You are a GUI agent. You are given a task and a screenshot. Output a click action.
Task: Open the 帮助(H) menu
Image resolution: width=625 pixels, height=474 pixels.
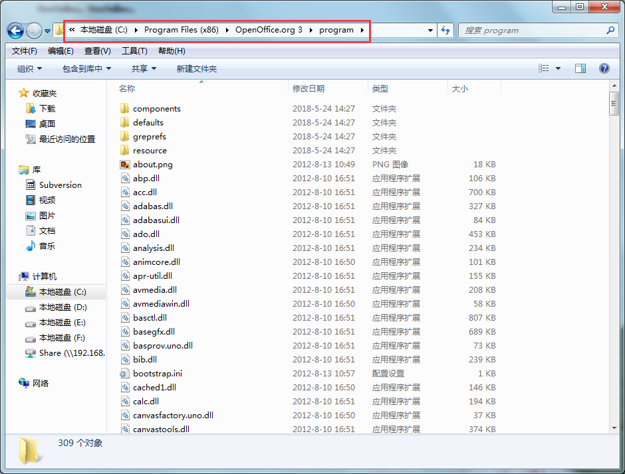pos(172,51)
